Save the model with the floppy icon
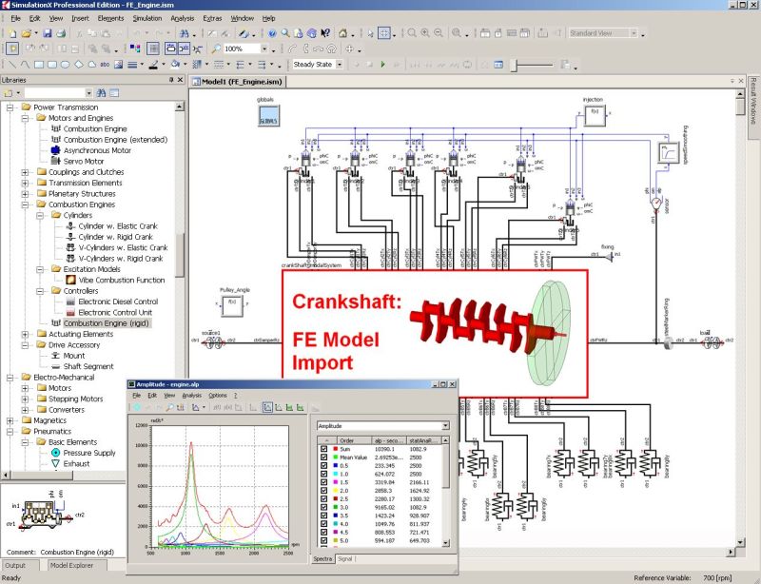 (47, 33)
